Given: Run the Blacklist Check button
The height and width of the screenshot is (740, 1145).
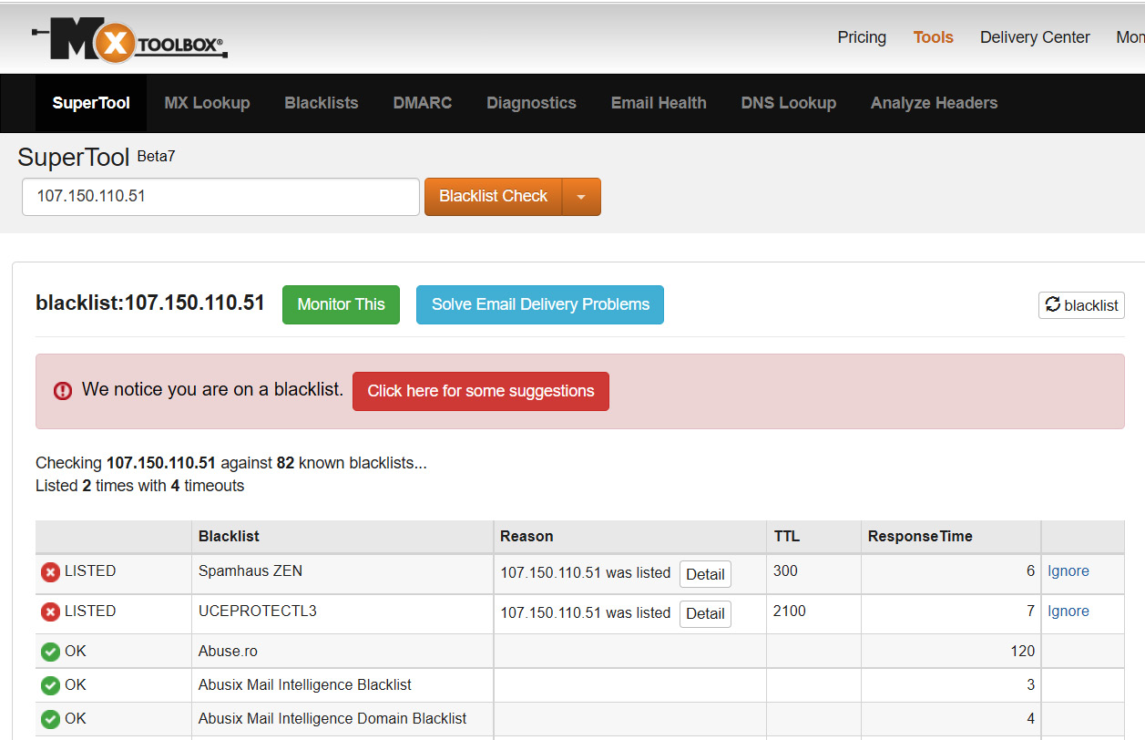Looking at the screenshot, I should coord(494,197).
